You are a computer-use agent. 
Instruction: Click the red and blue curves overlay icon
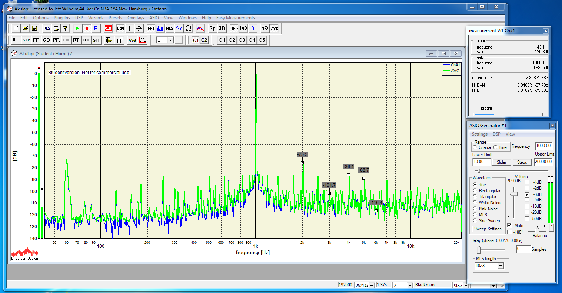(200, 28)
